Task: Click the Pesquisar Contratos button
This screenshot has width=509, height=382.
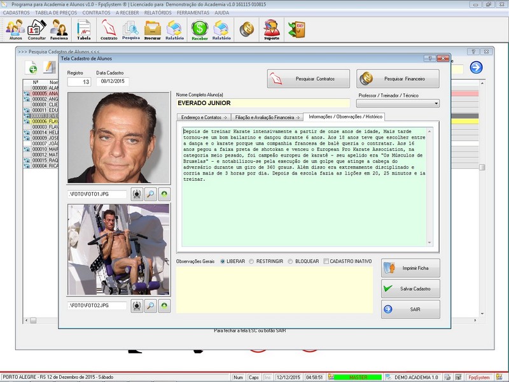Action: pyautogui.click(x=309, y=78)
